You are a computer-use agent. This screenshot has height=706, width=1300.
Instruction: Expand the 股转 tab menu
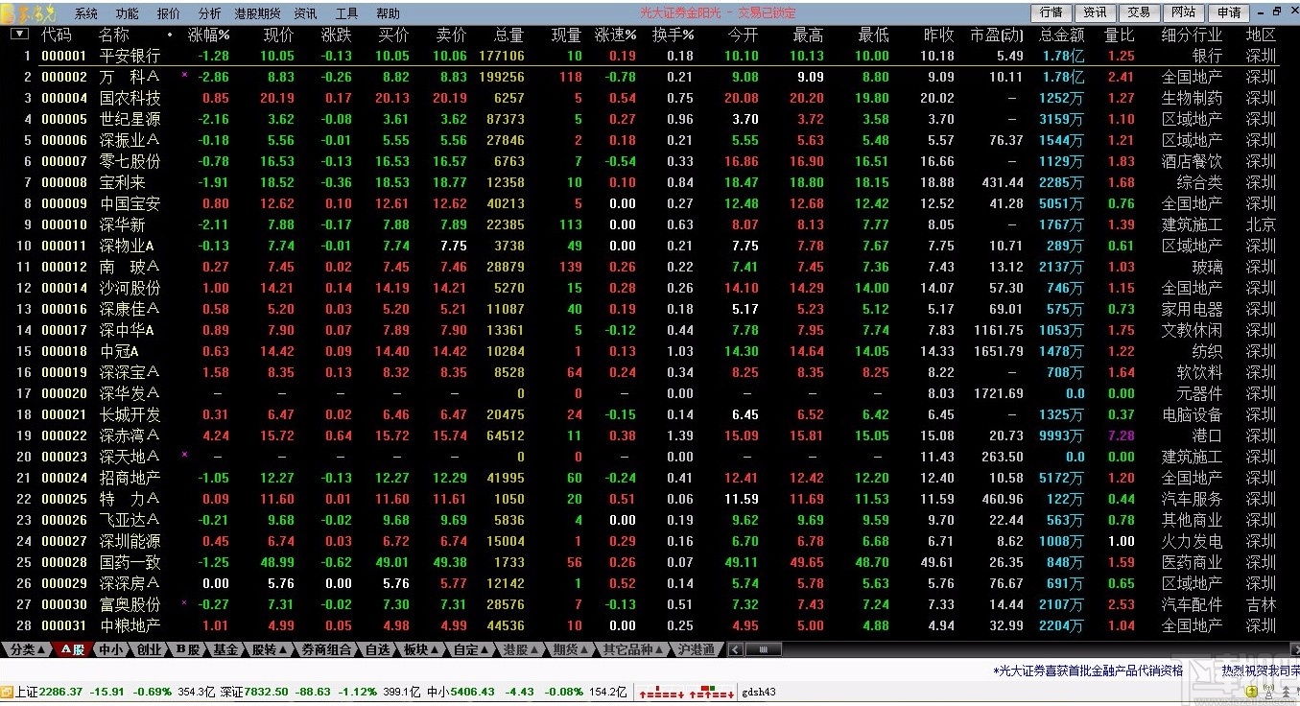click(270, 649)
